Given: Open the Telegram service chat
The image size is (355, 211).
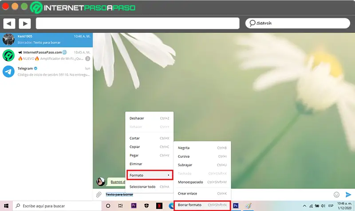Looking at the screenshot, I should 46,71.
